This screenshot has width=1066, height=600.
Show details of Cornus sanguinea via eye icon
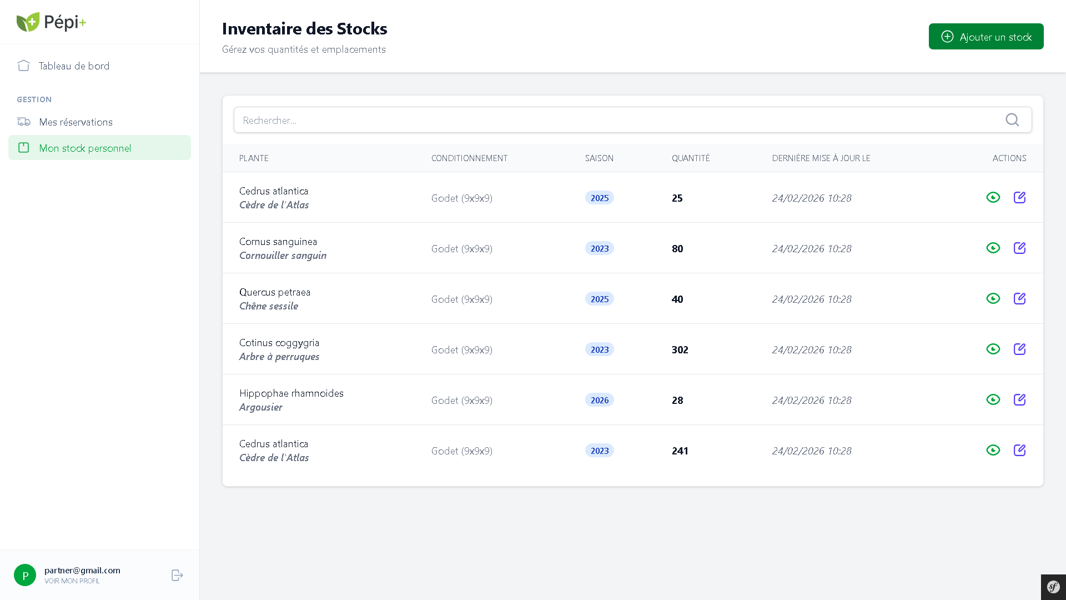pyautogui.click(x=993, y=248)
